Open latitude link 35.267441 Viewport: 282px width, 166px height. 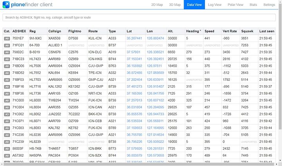134,38
